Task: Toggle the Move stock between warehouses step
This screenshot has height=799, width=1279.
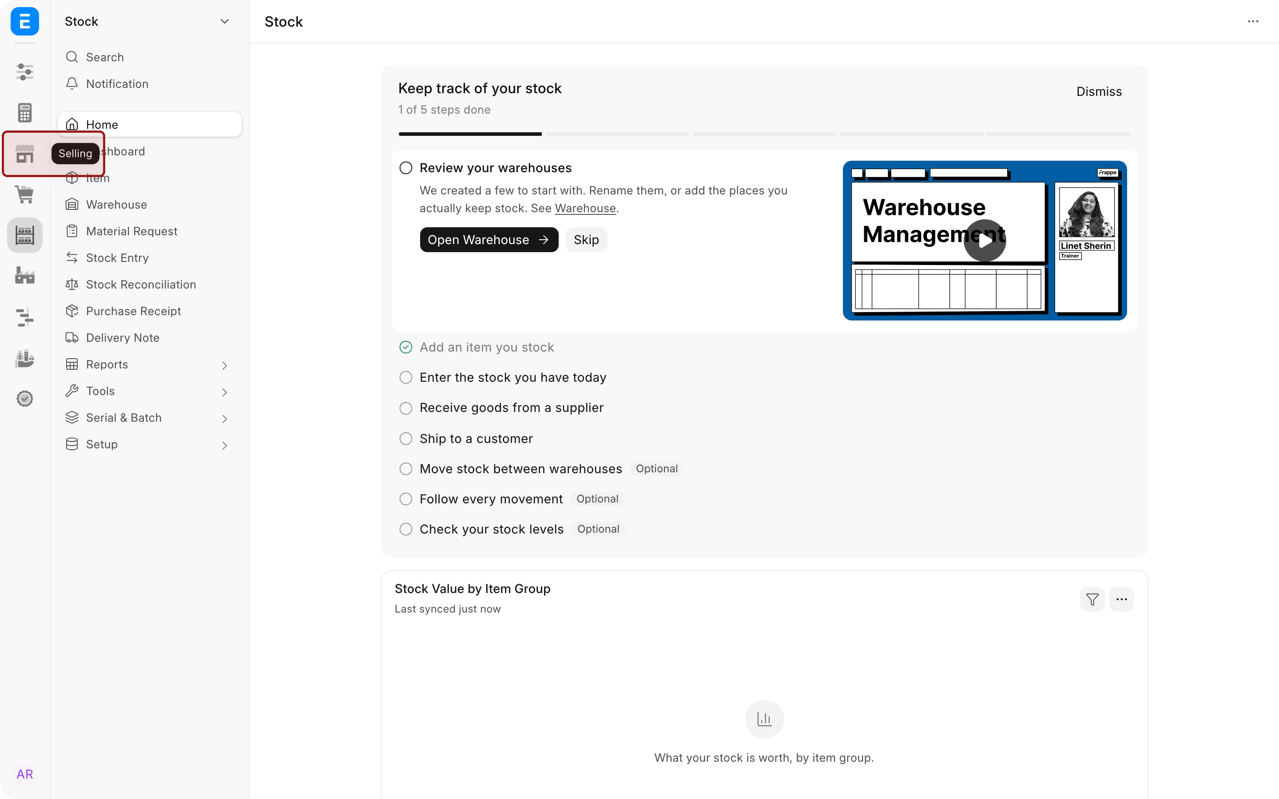Action: [x=405, y=469]
